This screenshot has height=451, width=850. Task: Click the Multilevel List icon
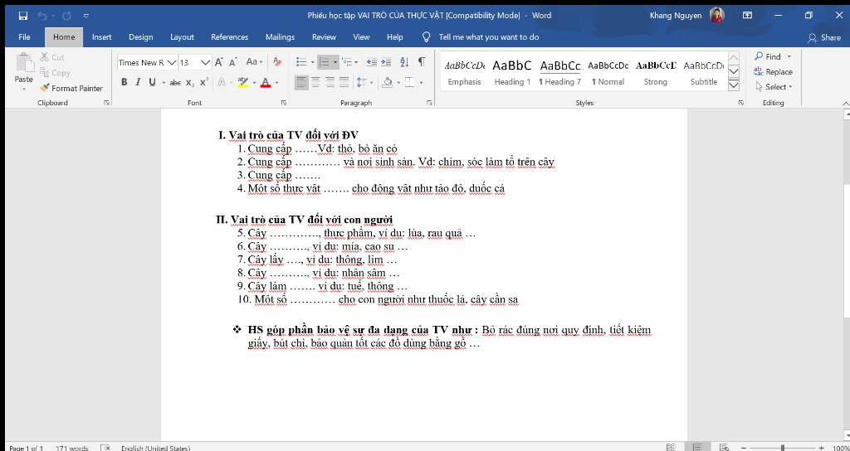348,62
